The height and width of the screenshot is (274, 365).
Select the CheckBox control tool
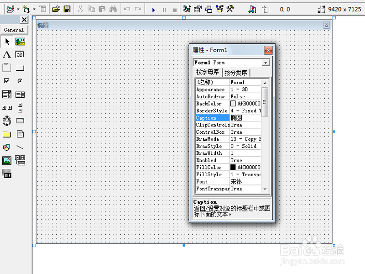pos(7,81)
